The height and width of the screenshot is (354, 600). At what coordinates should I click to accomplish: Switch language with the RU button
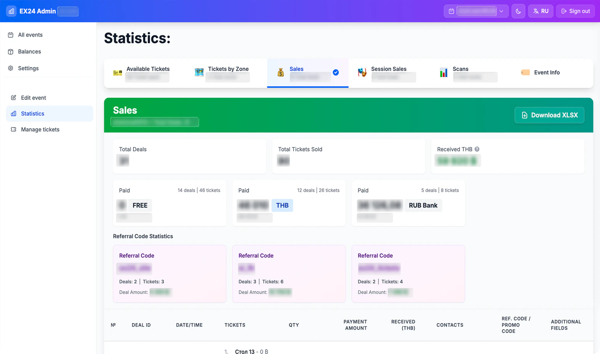click(x=540, y=11)
